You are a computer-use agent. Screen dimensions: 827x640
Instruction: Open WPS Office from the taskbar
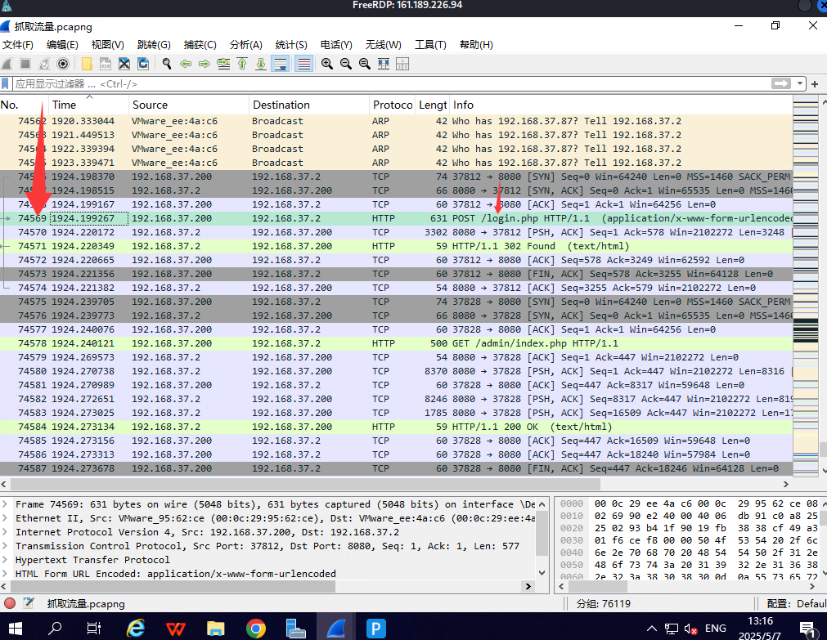(176, 629)
